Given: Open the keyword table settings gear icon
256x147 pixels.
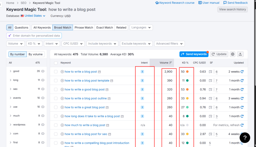Looking at the screenshot, I should (x=232, y=54).
